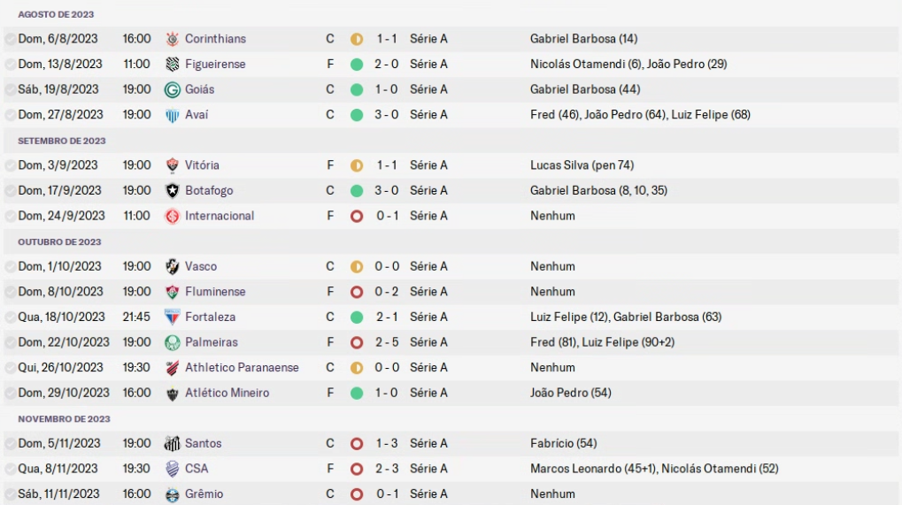This screenshot has height=505, width=902.
Task: Open the Atlético Mineiro team link
Action: click(227, 393)
